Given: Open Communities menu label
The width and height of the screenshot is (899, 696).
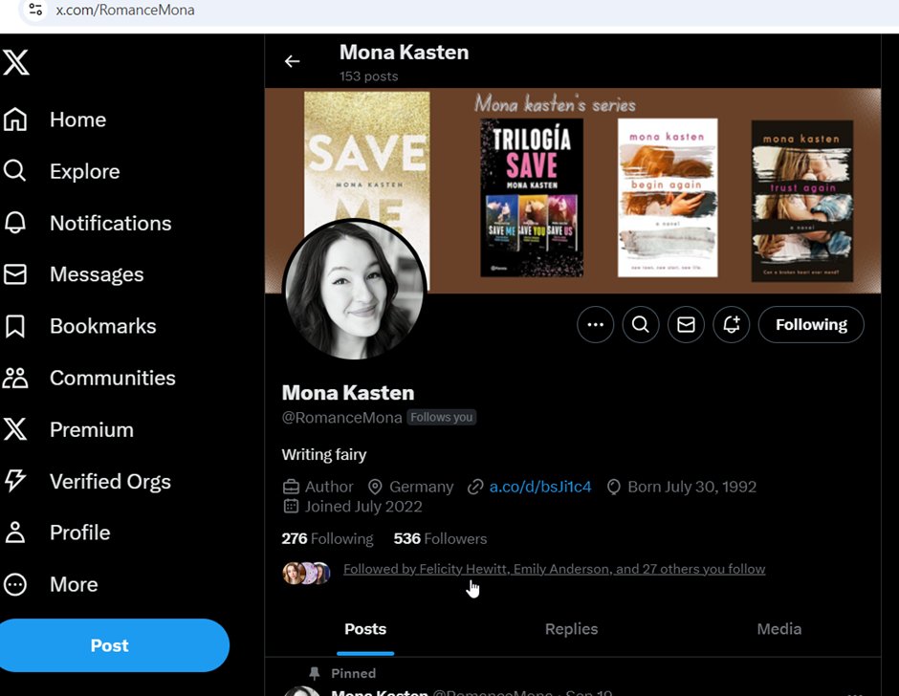Looking at the screenshot, I should pyautogui.click(x=113, y=378).
